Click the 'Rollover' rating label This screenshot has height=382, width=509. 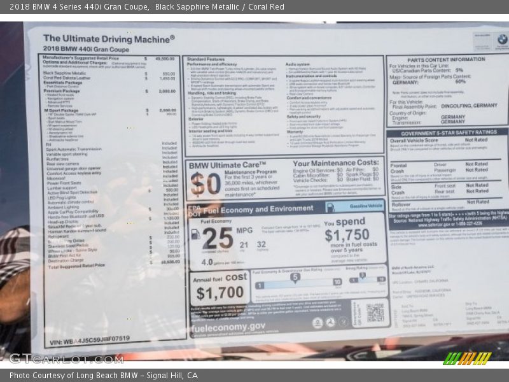[x=401, y=204]
